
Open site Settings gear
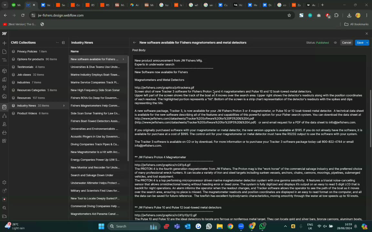[4, 182]
